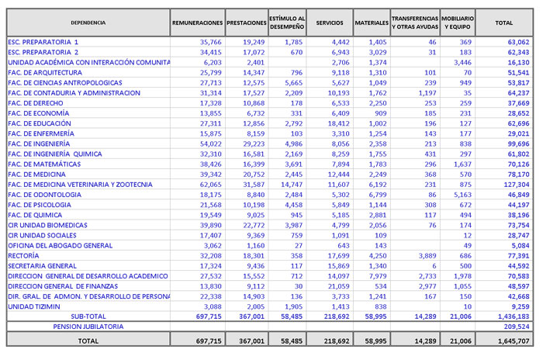Click the TRANSFERENCIAS Y OTRAS AYUDAS header
This screenshot has height=353, width=543.
pos(414,23)
